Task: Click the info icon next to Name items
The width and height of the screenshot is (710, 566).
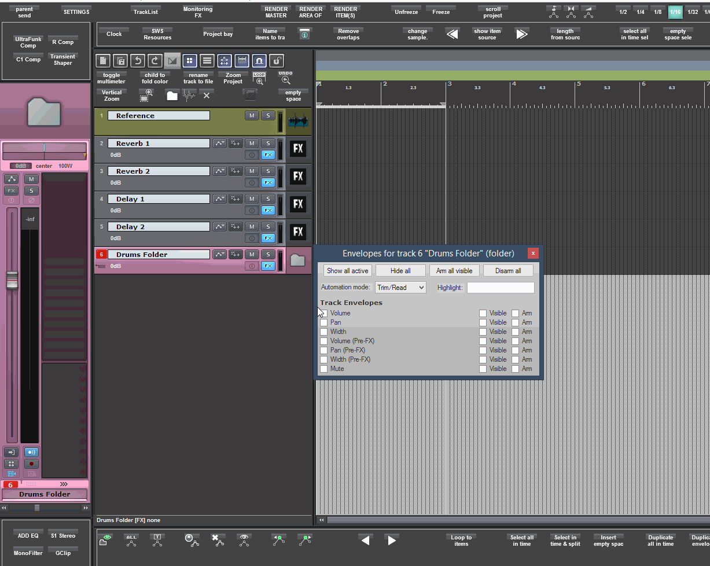Action: (x=304, y=34)
